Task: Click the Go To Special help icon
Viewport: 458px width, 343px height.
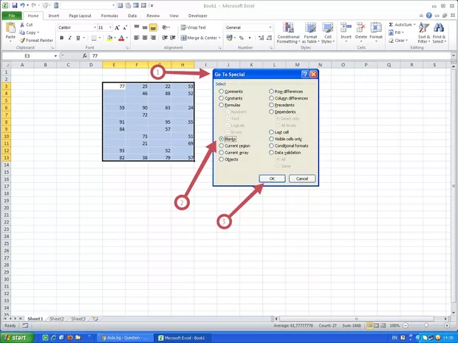Action: (304, 75)
